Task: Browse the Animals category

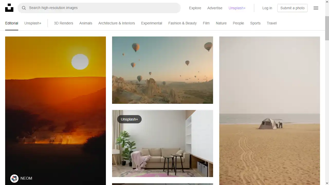Action: [x=86, y=23]
